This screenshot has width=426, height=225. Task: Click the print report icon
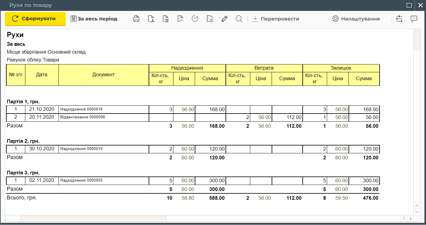click(x=136, y=19)
